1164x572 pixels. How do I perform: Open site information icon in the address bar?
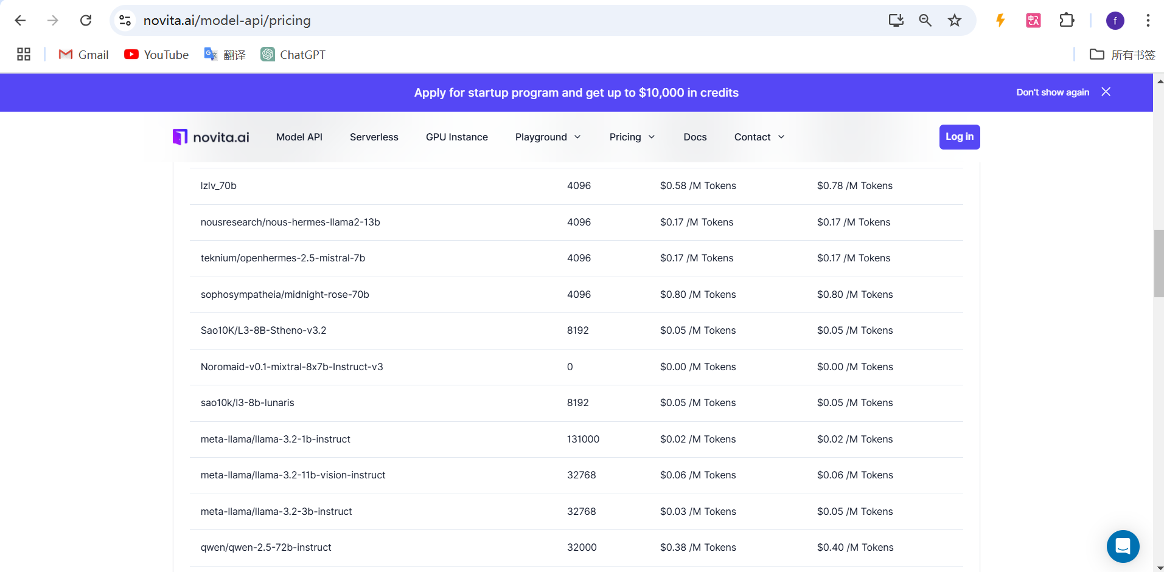pos(125,21)
